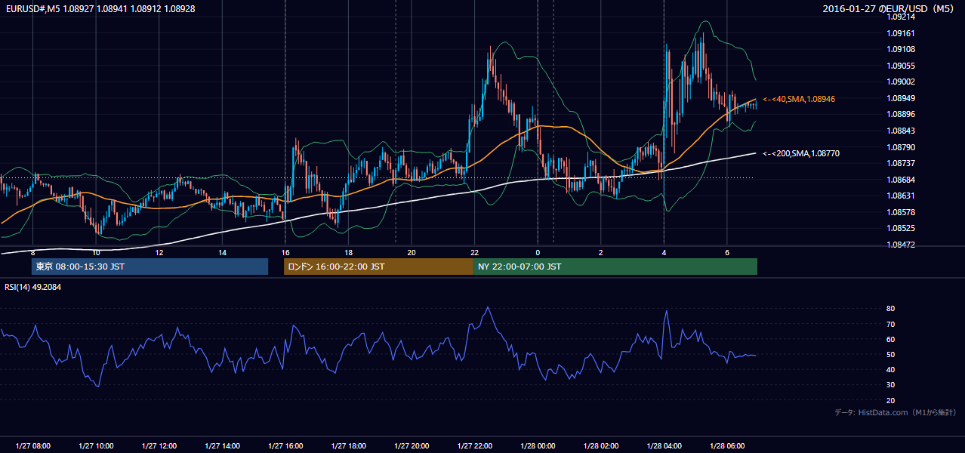Image resolution: width=965 pixels, height=453 pixels.
Task: Click the 1/27 20:00 date-time label
Action: pyautogui.click(x=412, y=446)
